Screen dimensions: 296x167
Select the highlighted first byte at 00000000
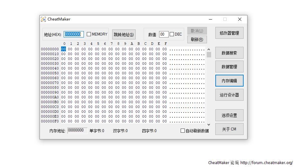coord(63,49)
